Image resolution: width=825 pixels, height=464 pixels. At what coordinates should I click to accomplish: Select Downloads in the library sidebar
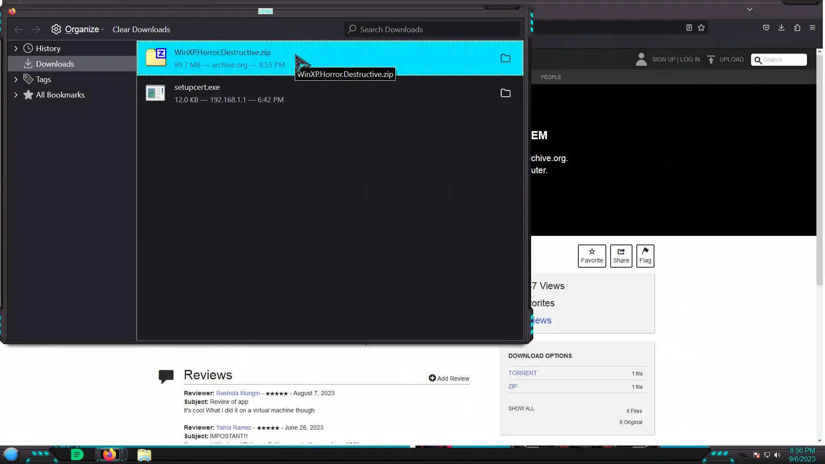[55, 64]
